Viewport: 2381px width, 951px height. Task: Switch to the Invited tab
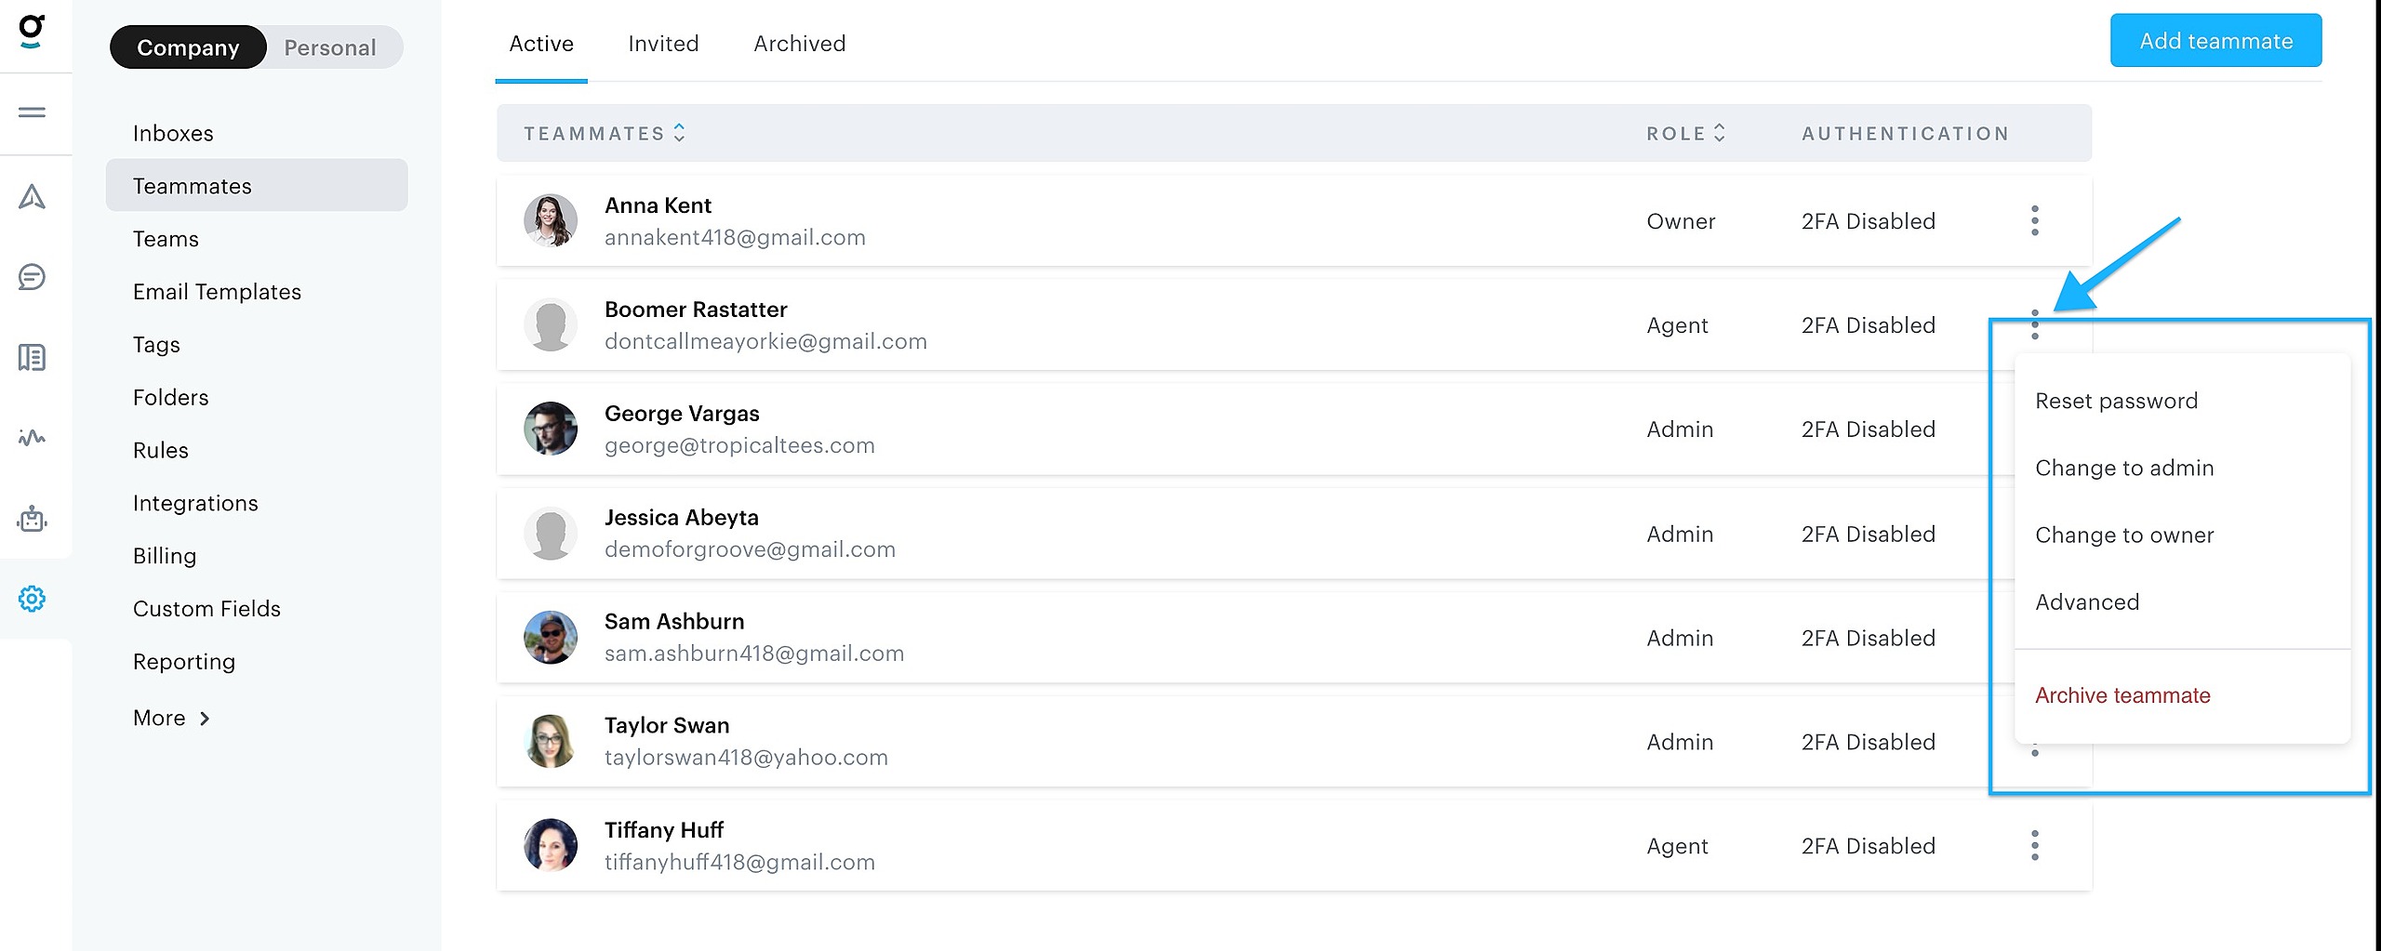coord(663,44)
